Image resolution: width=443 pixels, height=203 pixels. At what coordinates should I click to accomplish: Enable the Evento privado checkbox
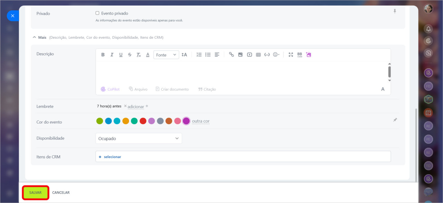pyautogui.click(x=97, y=13)
